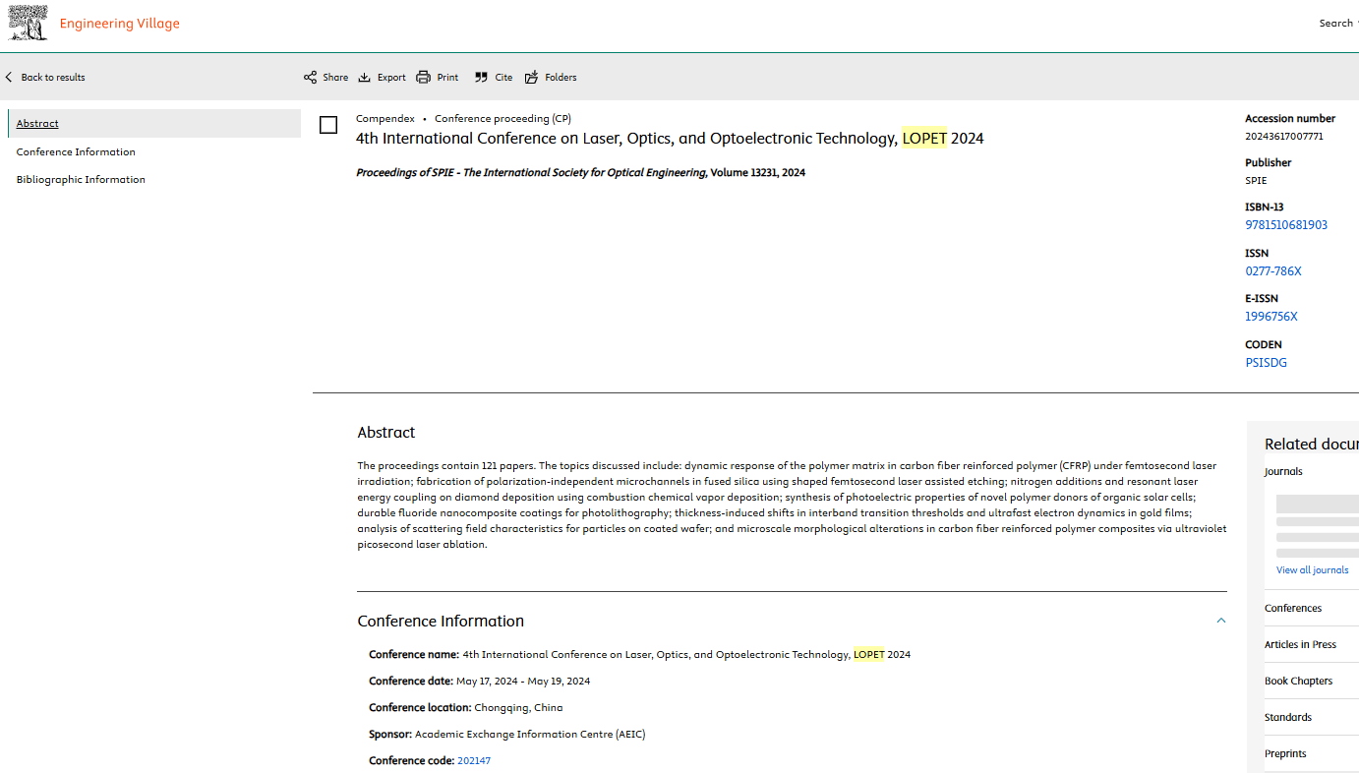Viewport: 1359px width, 773px height.
Task: Click View all journals link
Action: click(x=1312, y=570)
